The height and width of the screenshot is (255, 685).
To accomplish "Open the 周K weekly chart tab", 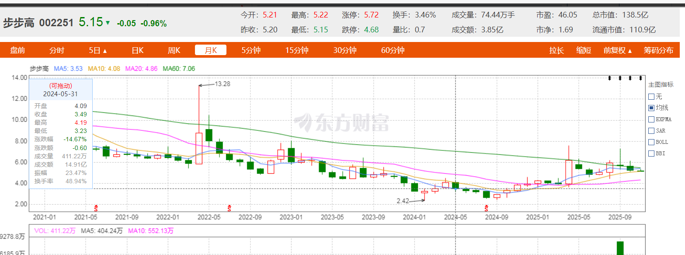I will pyautogui.click(x=174, y=50).
